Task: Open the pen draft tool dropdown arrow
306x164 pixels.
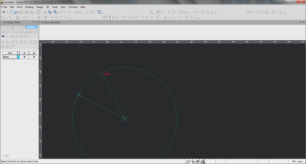Action: (x=113, y=18)
